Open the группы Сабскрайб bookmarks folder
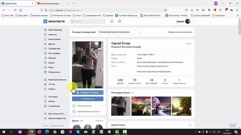The height and width of the screenshot is (135, 241). point(200,15)
